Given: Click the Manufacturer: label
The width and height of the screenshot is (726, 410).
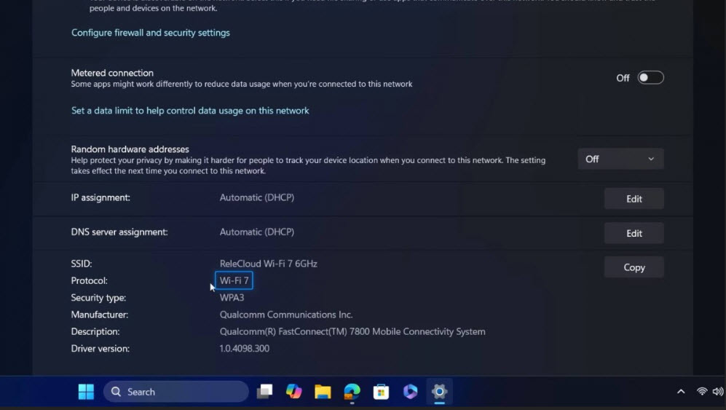Looking at the screenshot, I should pyautogui.click(x=99, y=315).
